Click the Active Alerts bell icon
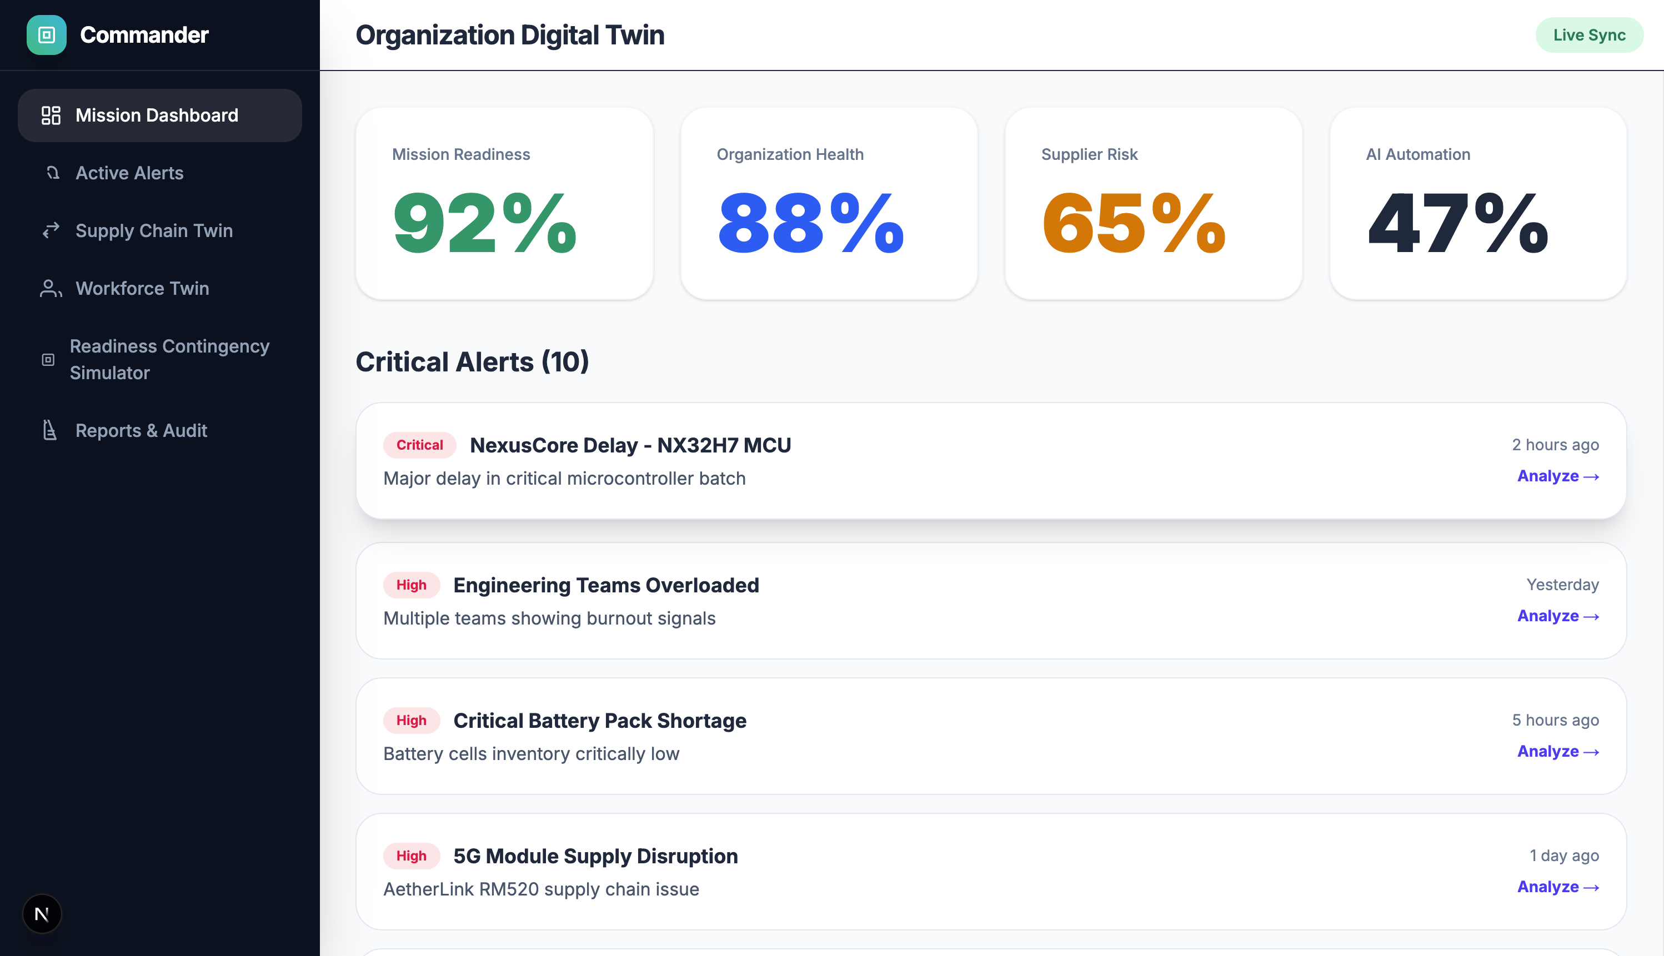 (x=53, y=173)
